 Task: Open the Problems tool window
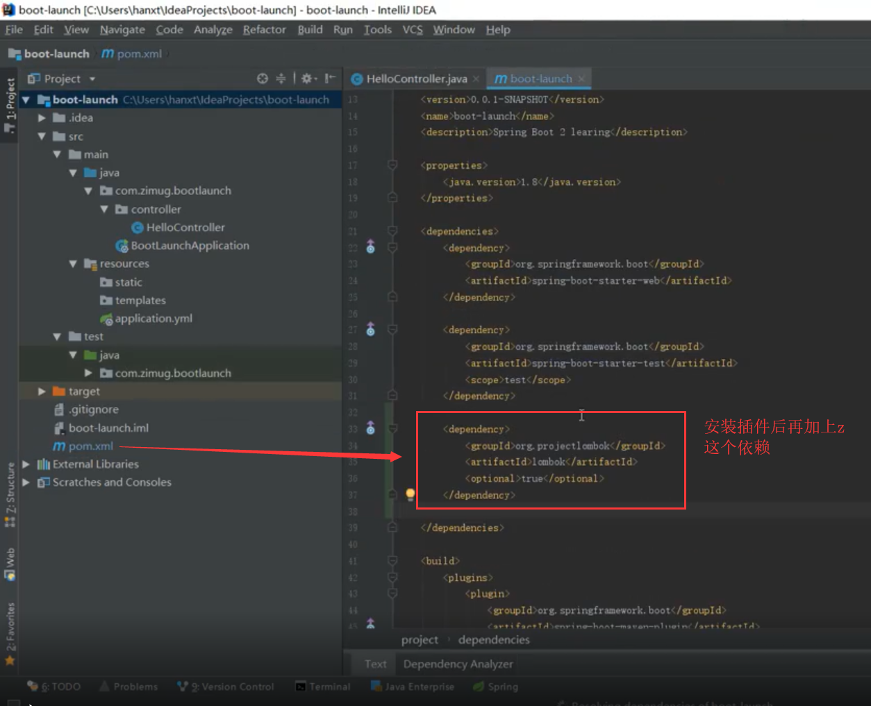tap(128, 687)
